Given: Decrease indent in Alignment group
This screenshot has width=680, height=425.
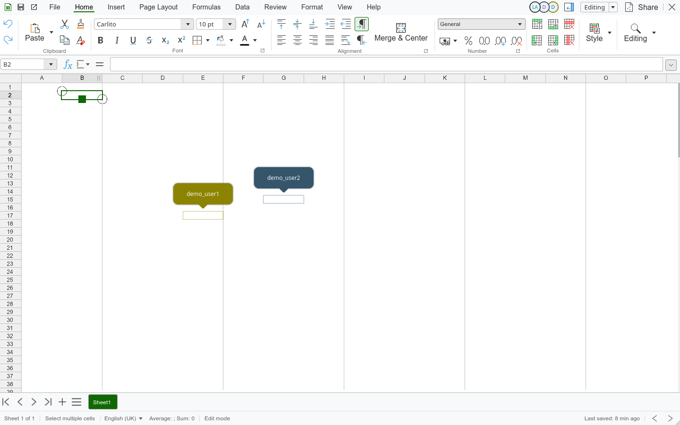Looking at the screenshot, I should click(x=346, y=24).
